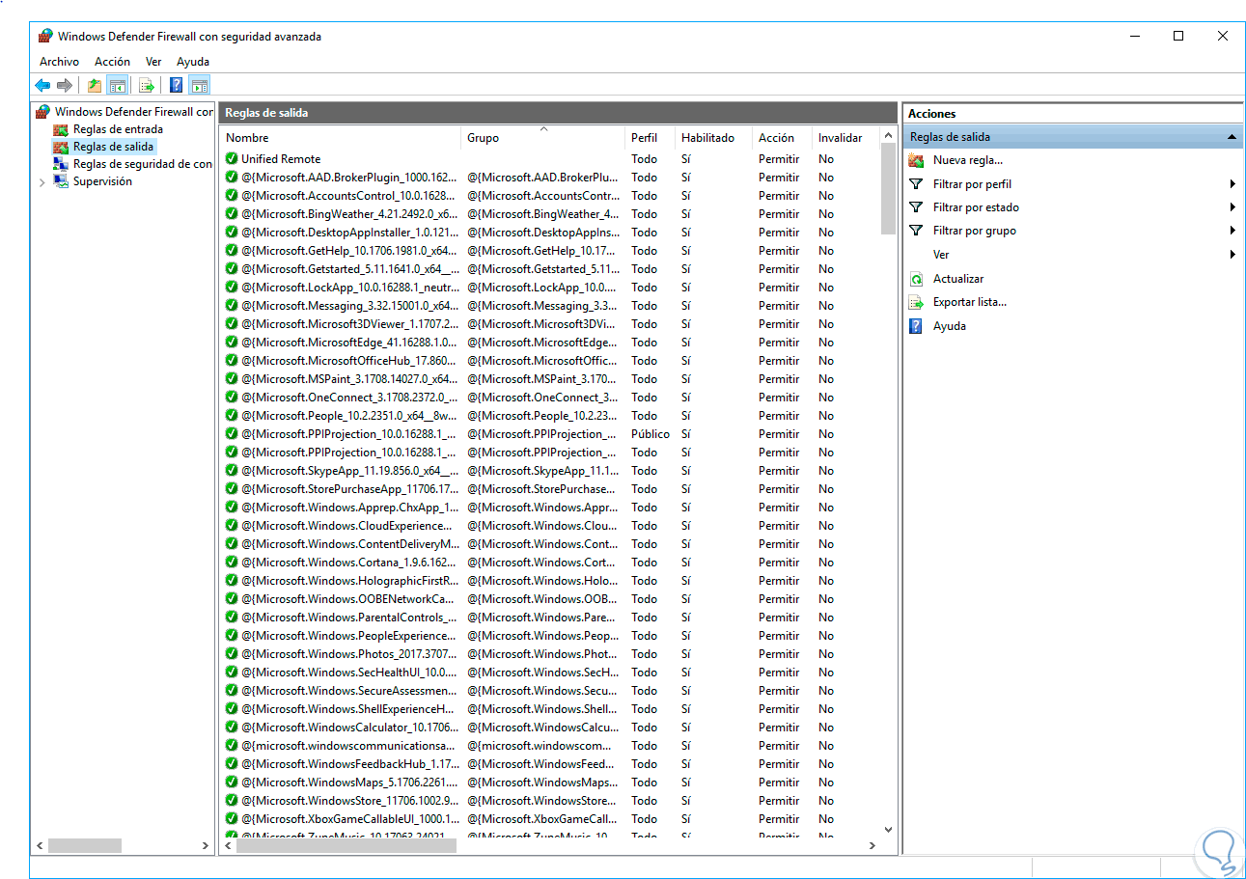Create a rule with Nueva regla...
The width and height of the screenshot is (1246, 879).
click(x=967, y=160)
